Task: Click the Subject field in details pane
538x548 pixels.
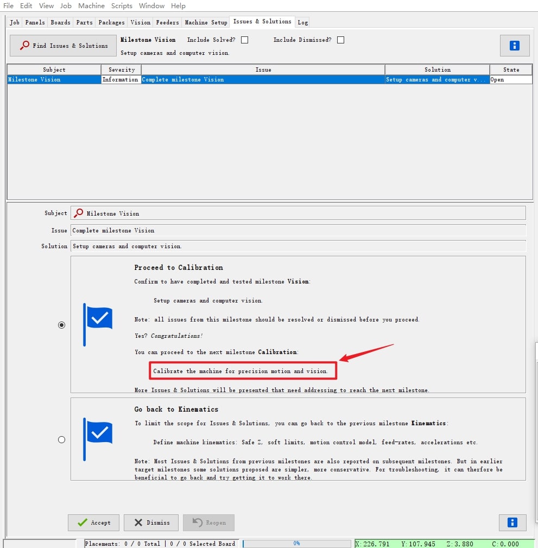Action: 299,213
